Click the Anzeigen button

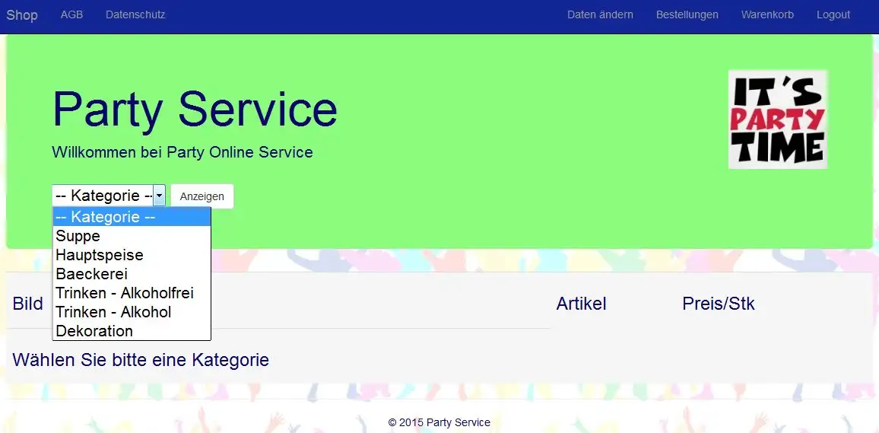(x=202, y=196)
